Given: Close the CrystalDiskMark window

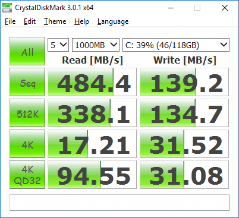Looking at the screenshot, I should pyautogui.click(x=225, y=8).
